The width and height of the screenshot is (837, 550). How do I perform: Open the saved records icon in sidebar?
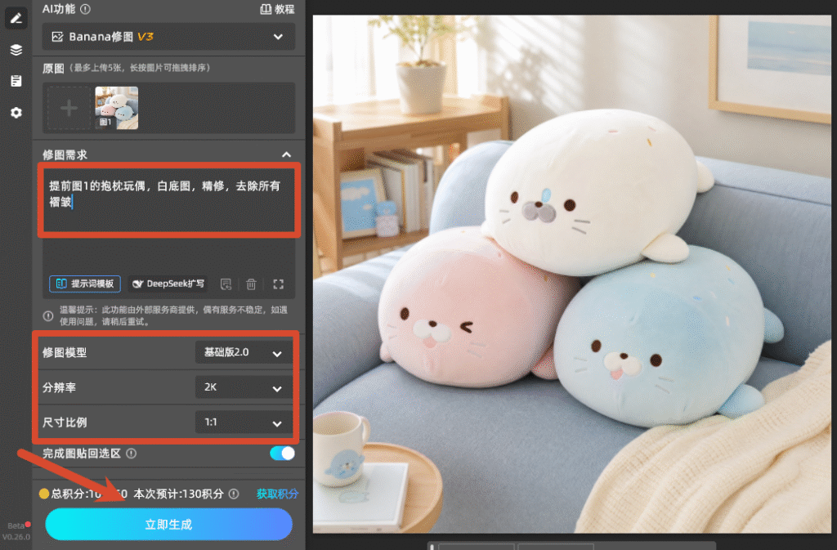[16, 81]
